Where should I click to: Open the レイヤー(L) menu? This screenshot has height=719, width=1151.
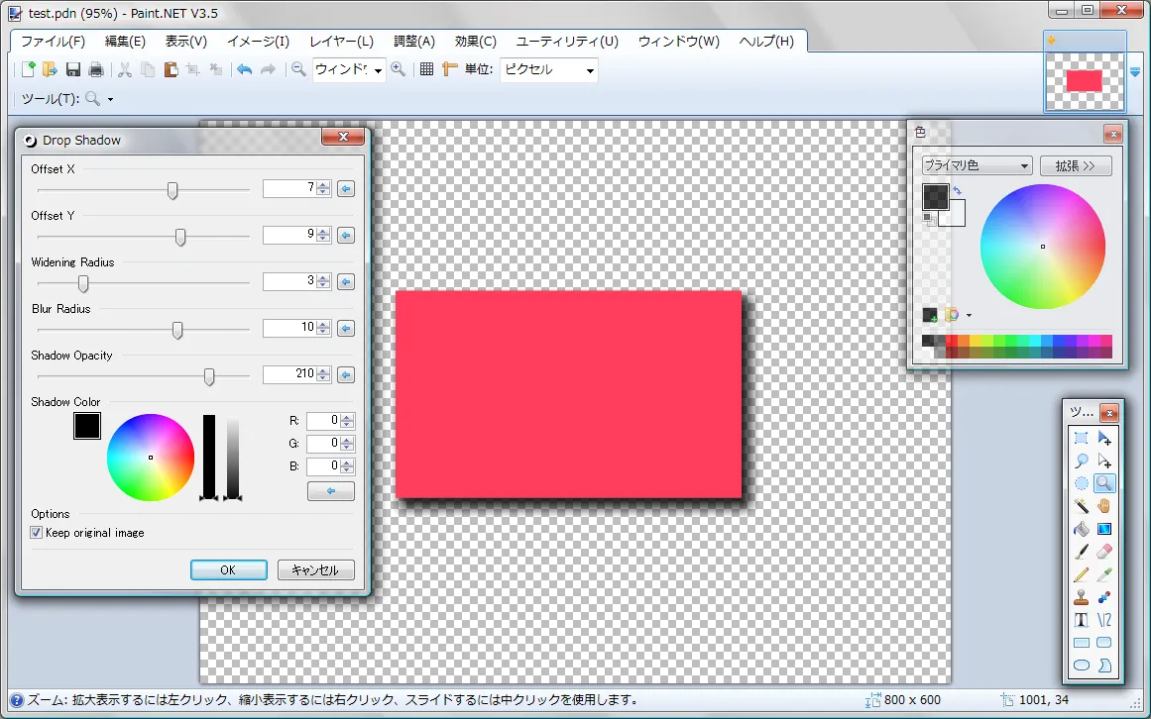(x=341, y=42)
